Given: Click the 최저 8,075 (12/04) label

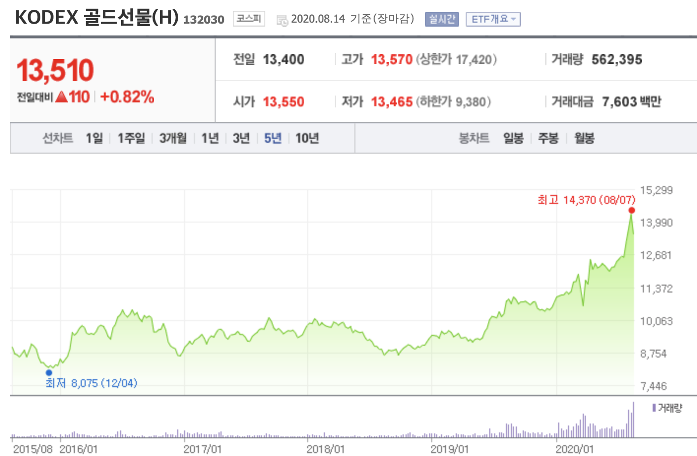Looking at the screenshot, I should point(91,383).
